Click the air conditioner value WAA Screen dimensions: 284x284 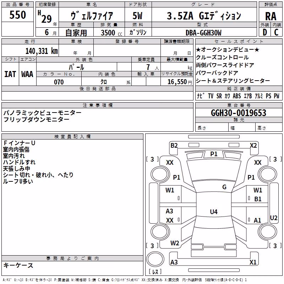27,74
